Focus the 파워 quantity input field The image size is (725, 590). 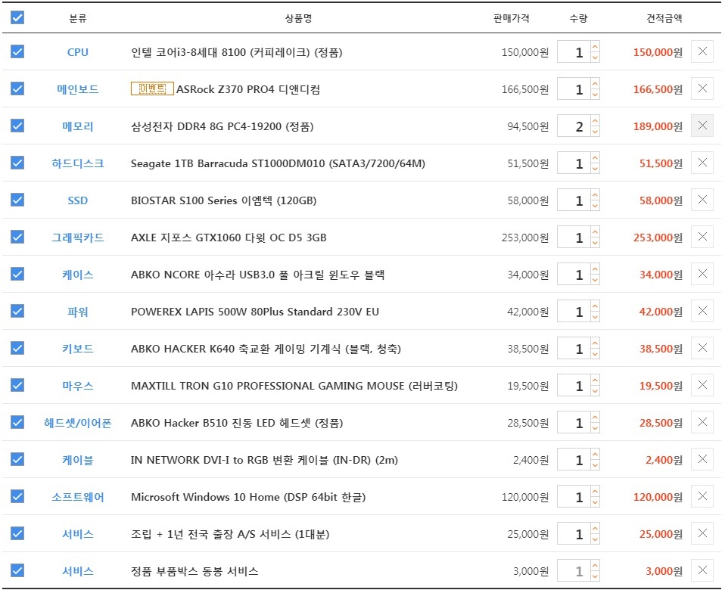574,311
